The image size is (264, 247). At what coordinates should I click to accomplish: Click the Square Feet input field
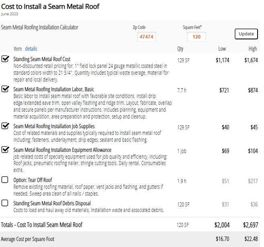[196, 37]
